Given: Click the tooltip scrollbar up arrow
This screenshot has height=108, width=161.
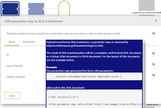Looking at the screenshot, I should pyautogui.click(x=144, y=41).
